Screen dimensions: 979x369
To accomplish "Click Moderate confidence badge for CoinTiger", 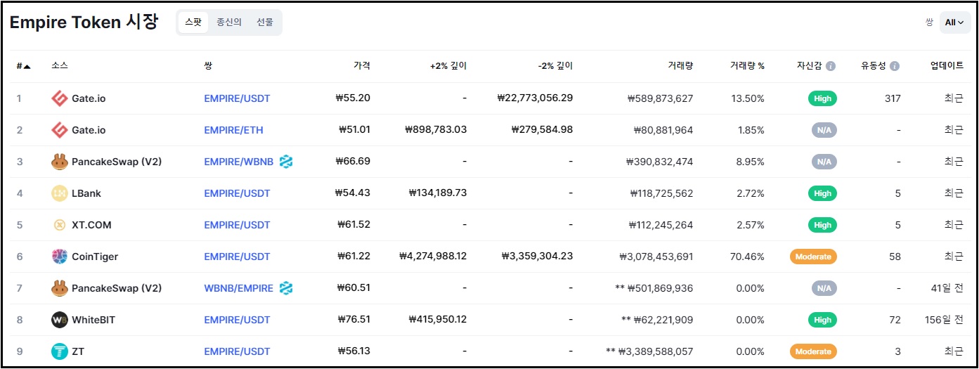I will point(812,257).
